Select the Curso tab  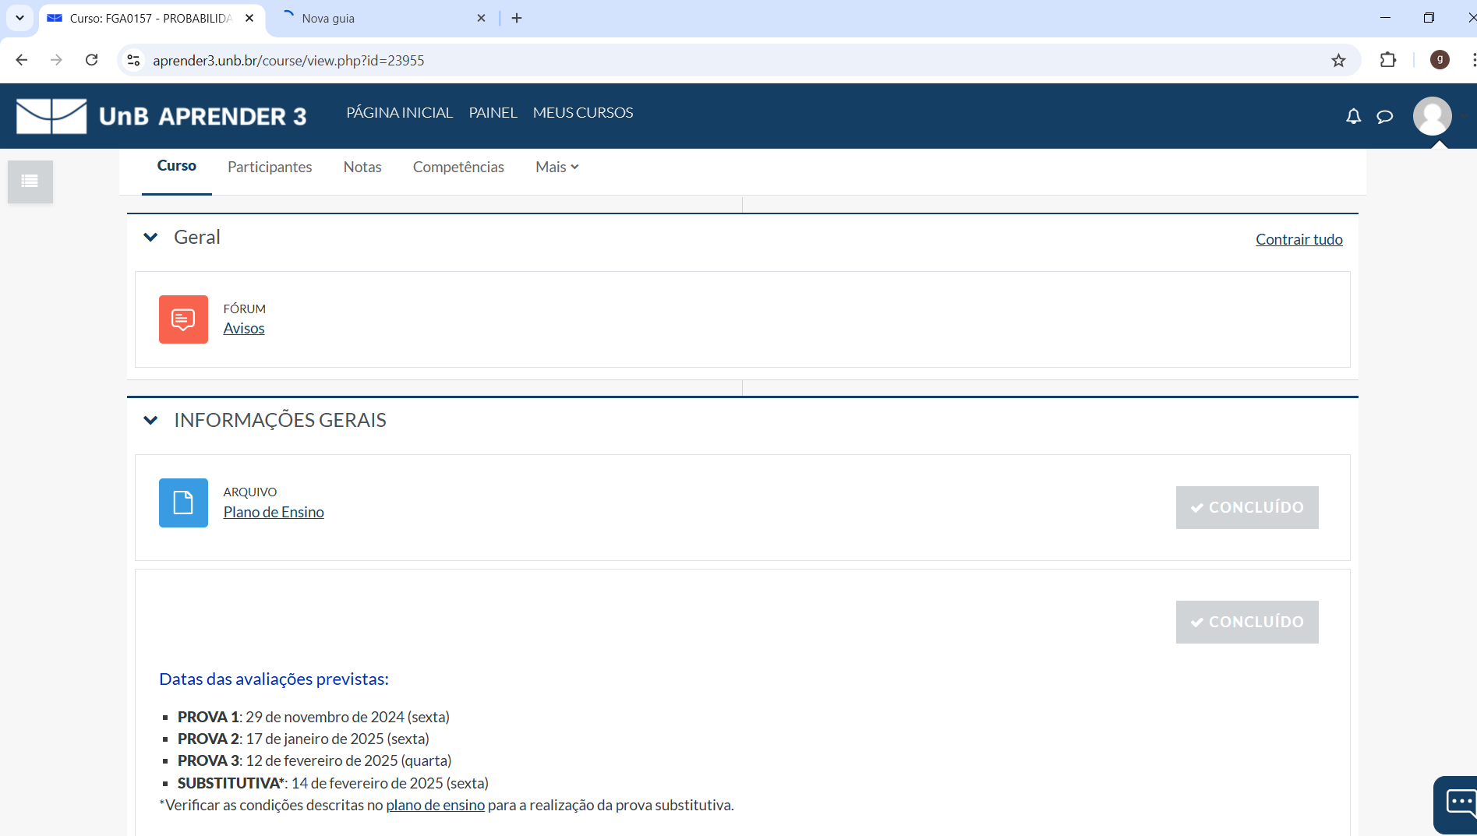[177, 165]
